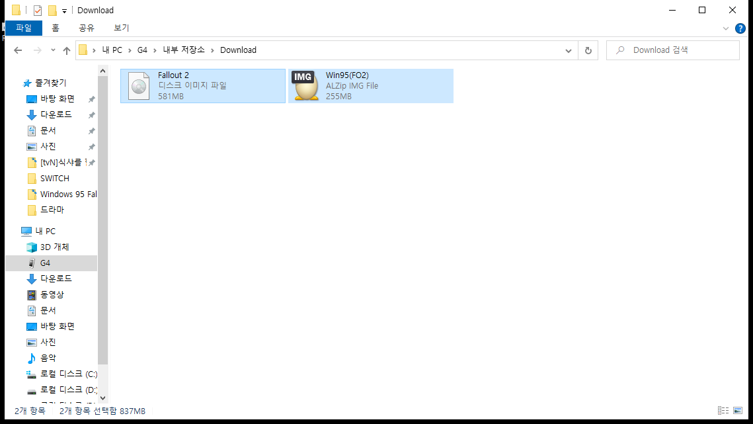Click the Win95(FO2) file name
This screenshot has height=424, width=753.
click(347, 75)
